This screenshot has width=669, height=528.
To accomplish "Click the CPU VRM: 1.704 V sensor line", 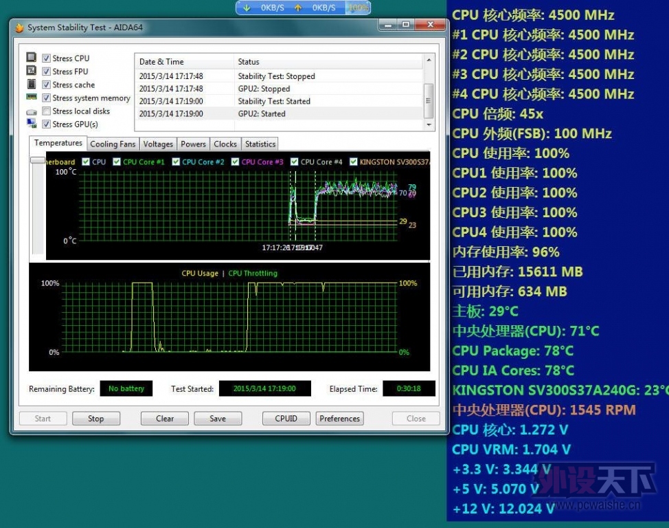I will pyautogui.click(x=511, y=450).
